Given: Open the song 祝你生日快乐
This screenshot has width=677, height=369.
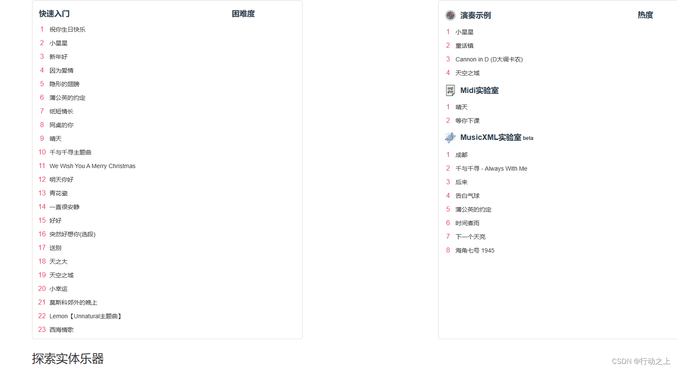Looking at the screenshot, I should pyautogui.click(x=68, y=29).
